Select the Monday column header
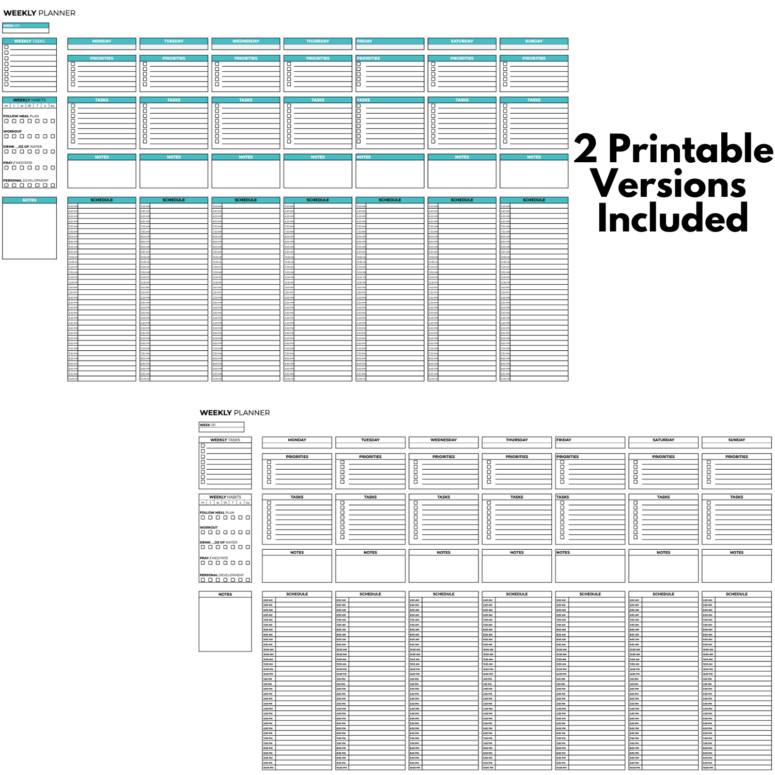775x775 pixels. coord(101,41)
